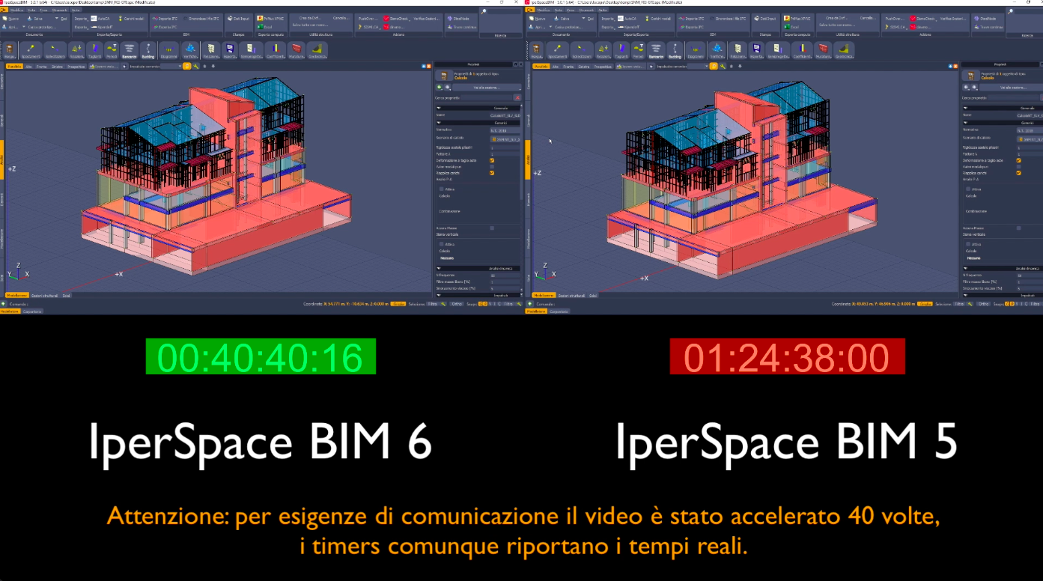Show Sollecitazioni in the BIM 6 window

click(55, 50)
